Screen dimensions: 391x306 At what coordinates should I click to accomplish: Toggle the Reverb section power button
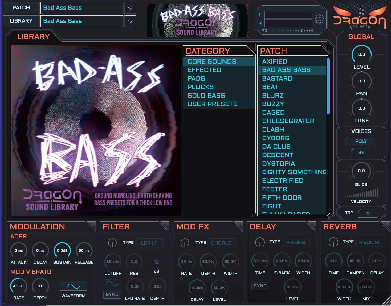click(333, 242)
